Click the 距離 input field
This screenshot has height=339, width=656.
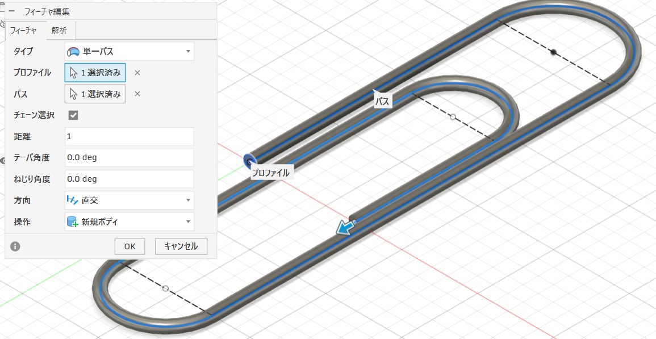[129, 136]
